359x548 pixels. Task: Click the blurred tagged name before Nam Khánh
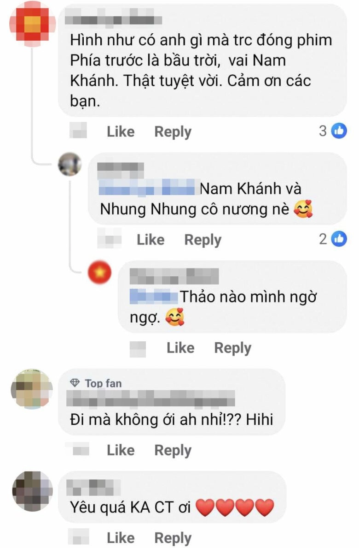tap(147, 187)
